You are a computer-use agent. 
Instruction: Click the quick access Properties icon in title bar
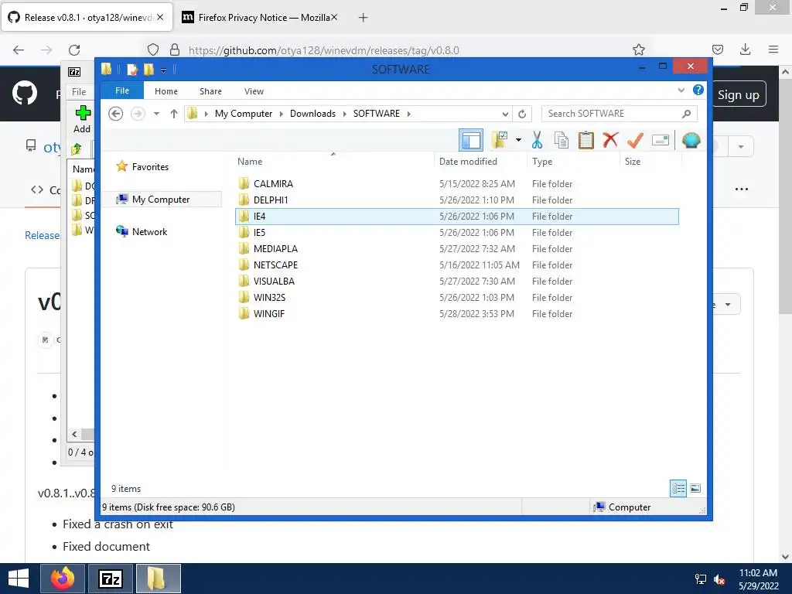pos(131,70)
